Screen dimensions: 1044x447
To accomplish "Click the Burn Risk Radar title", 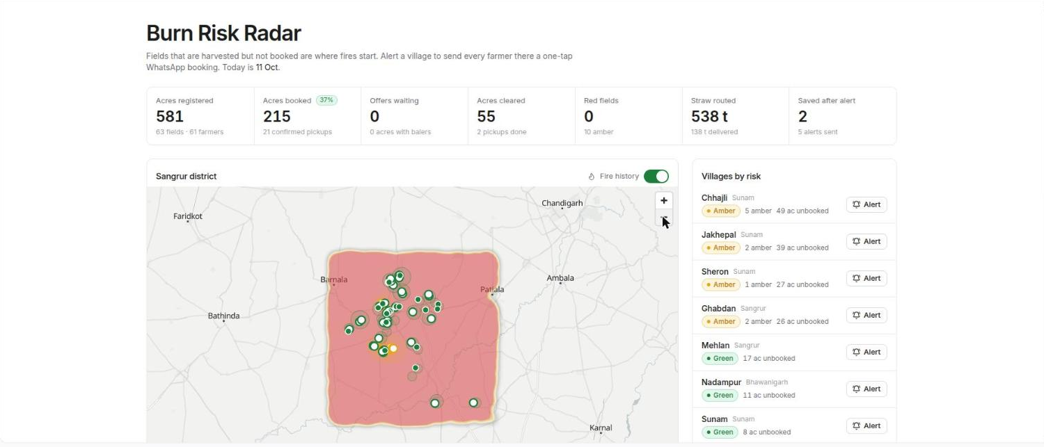I will pyautogui.click(x=223, y=33).
